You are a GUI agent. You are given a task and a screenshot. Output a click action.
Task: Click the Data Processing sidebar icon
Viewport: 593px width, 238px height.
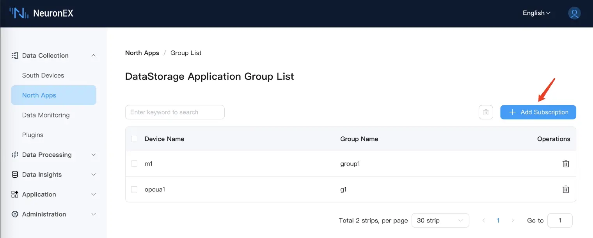pos(15,155)
